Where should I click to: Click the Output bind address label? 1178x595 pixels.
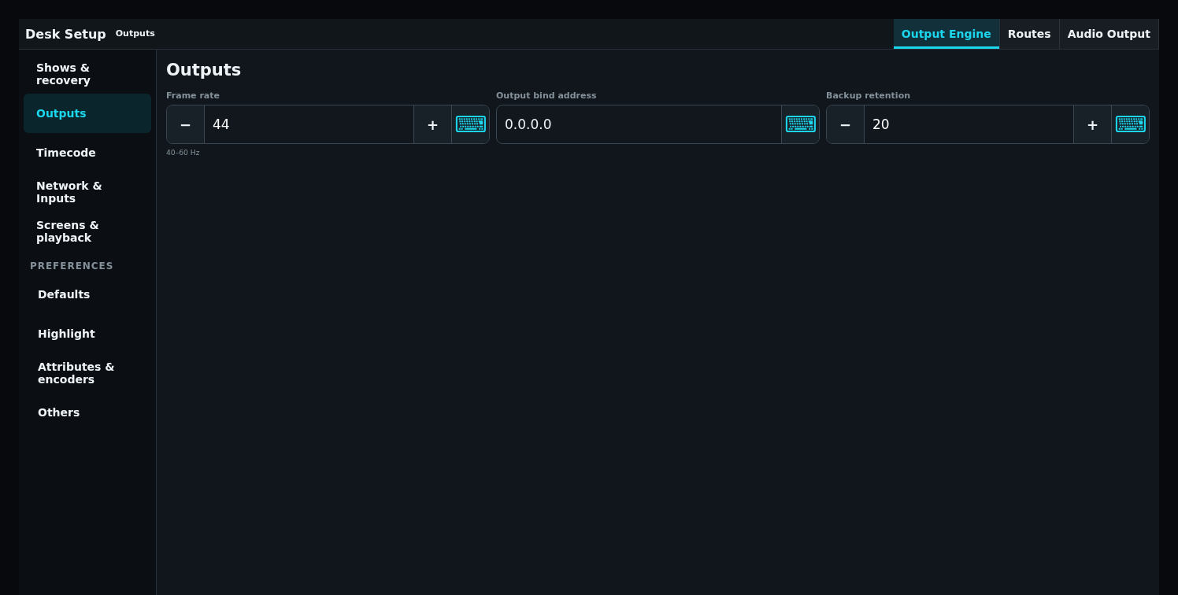click(x=546, y=95)
